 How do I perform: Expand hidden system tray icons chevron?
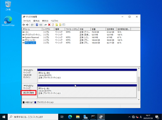(130, 117)
